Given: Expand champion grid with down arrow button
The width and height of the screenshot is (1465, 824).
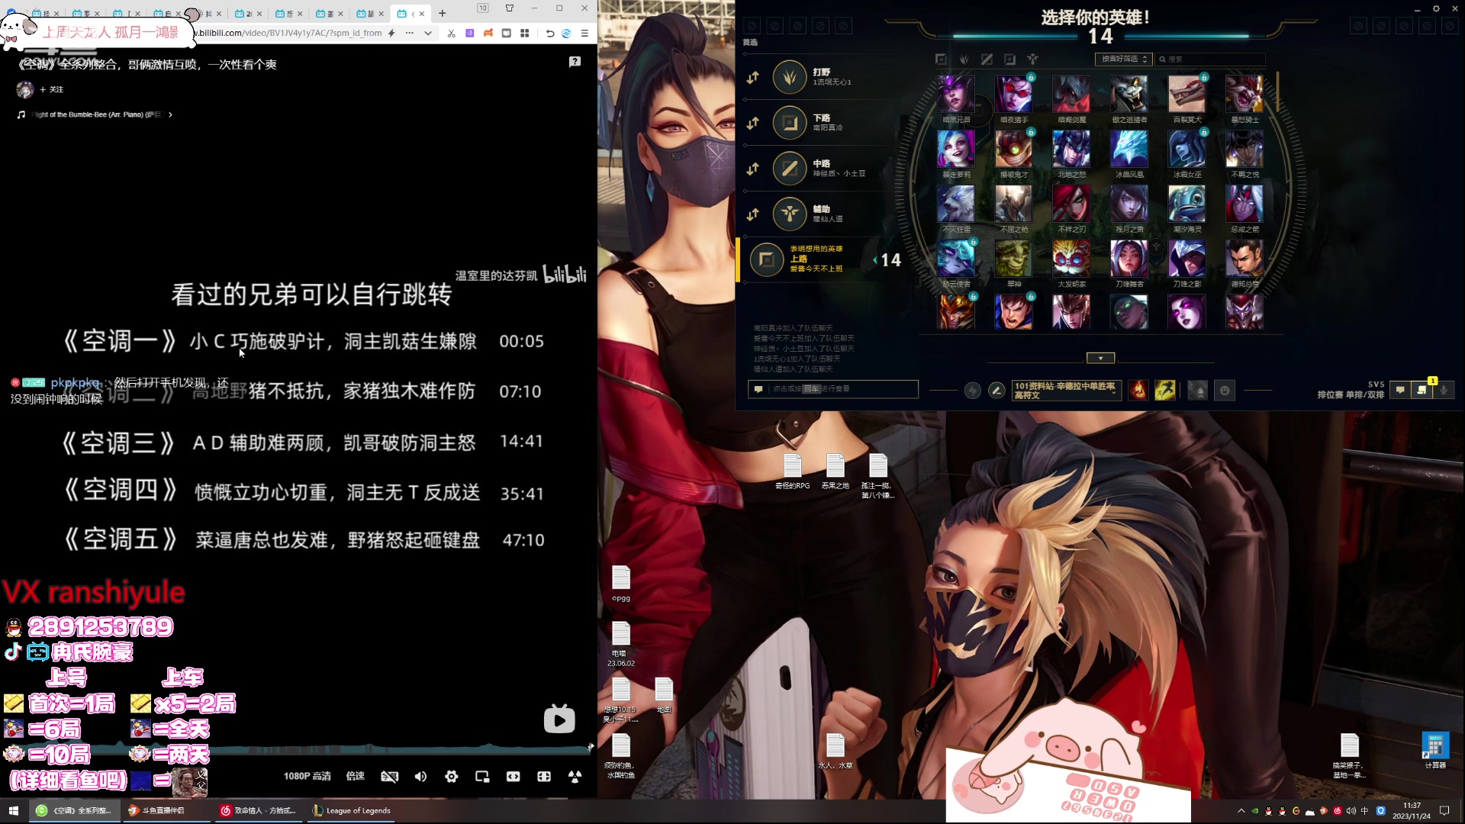Looking at the screenshot, I should pos(1100,358).
